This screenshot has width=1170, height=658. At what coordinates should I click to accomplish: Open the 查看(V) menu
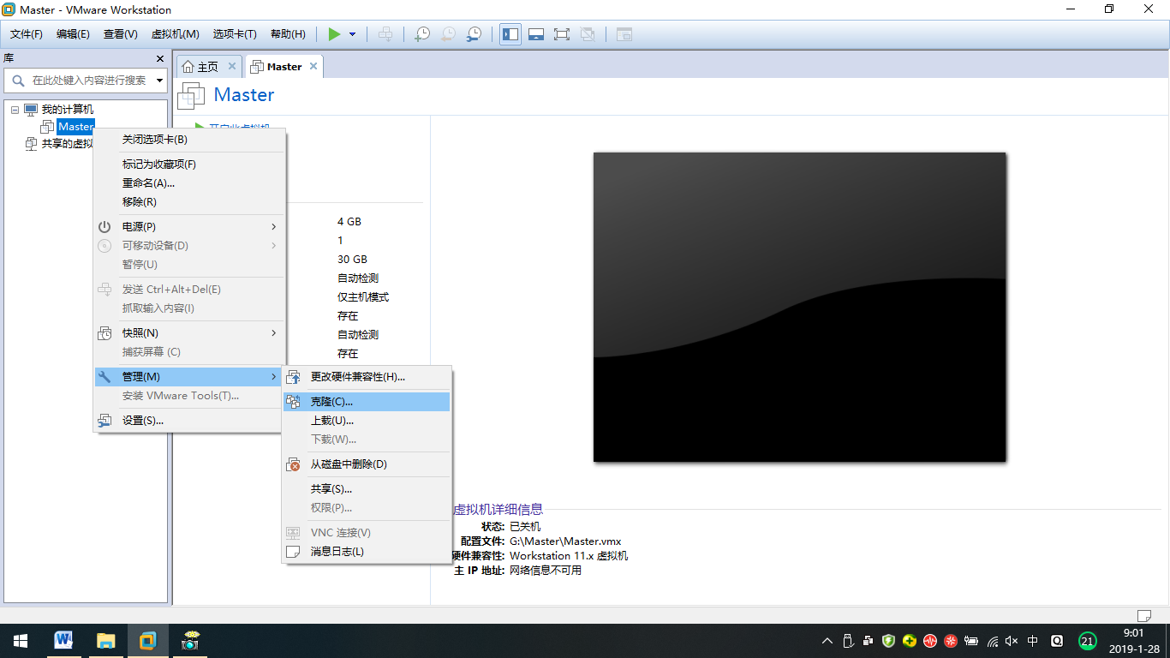point(120,34)
